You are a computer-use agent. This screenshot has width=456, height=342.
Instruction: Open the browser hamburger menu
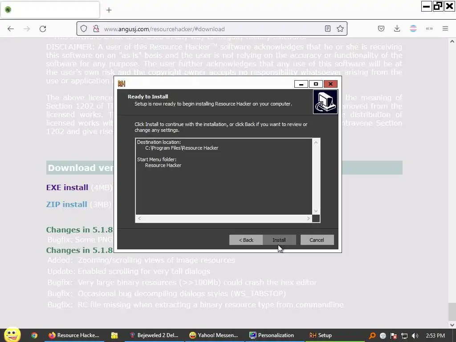(x=445, y=28)
